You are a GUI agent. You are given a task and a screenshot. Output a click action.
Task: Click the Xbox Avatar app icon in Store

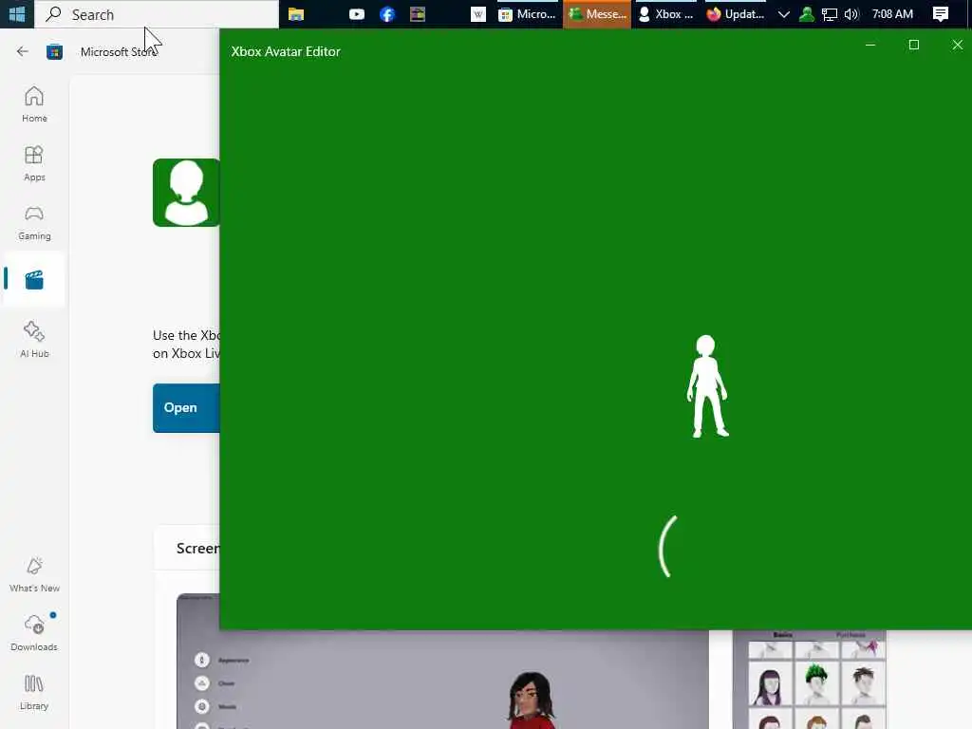pyautogui.click(x=186, y=192)
